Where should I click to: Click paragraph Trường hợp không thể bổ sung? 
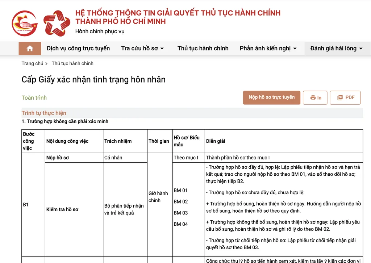coord(283,225)
